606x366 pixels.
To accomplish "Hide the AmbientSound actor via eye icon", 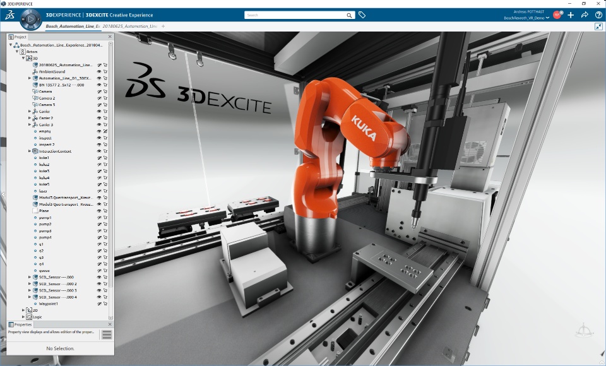I will tap(99, 71).
